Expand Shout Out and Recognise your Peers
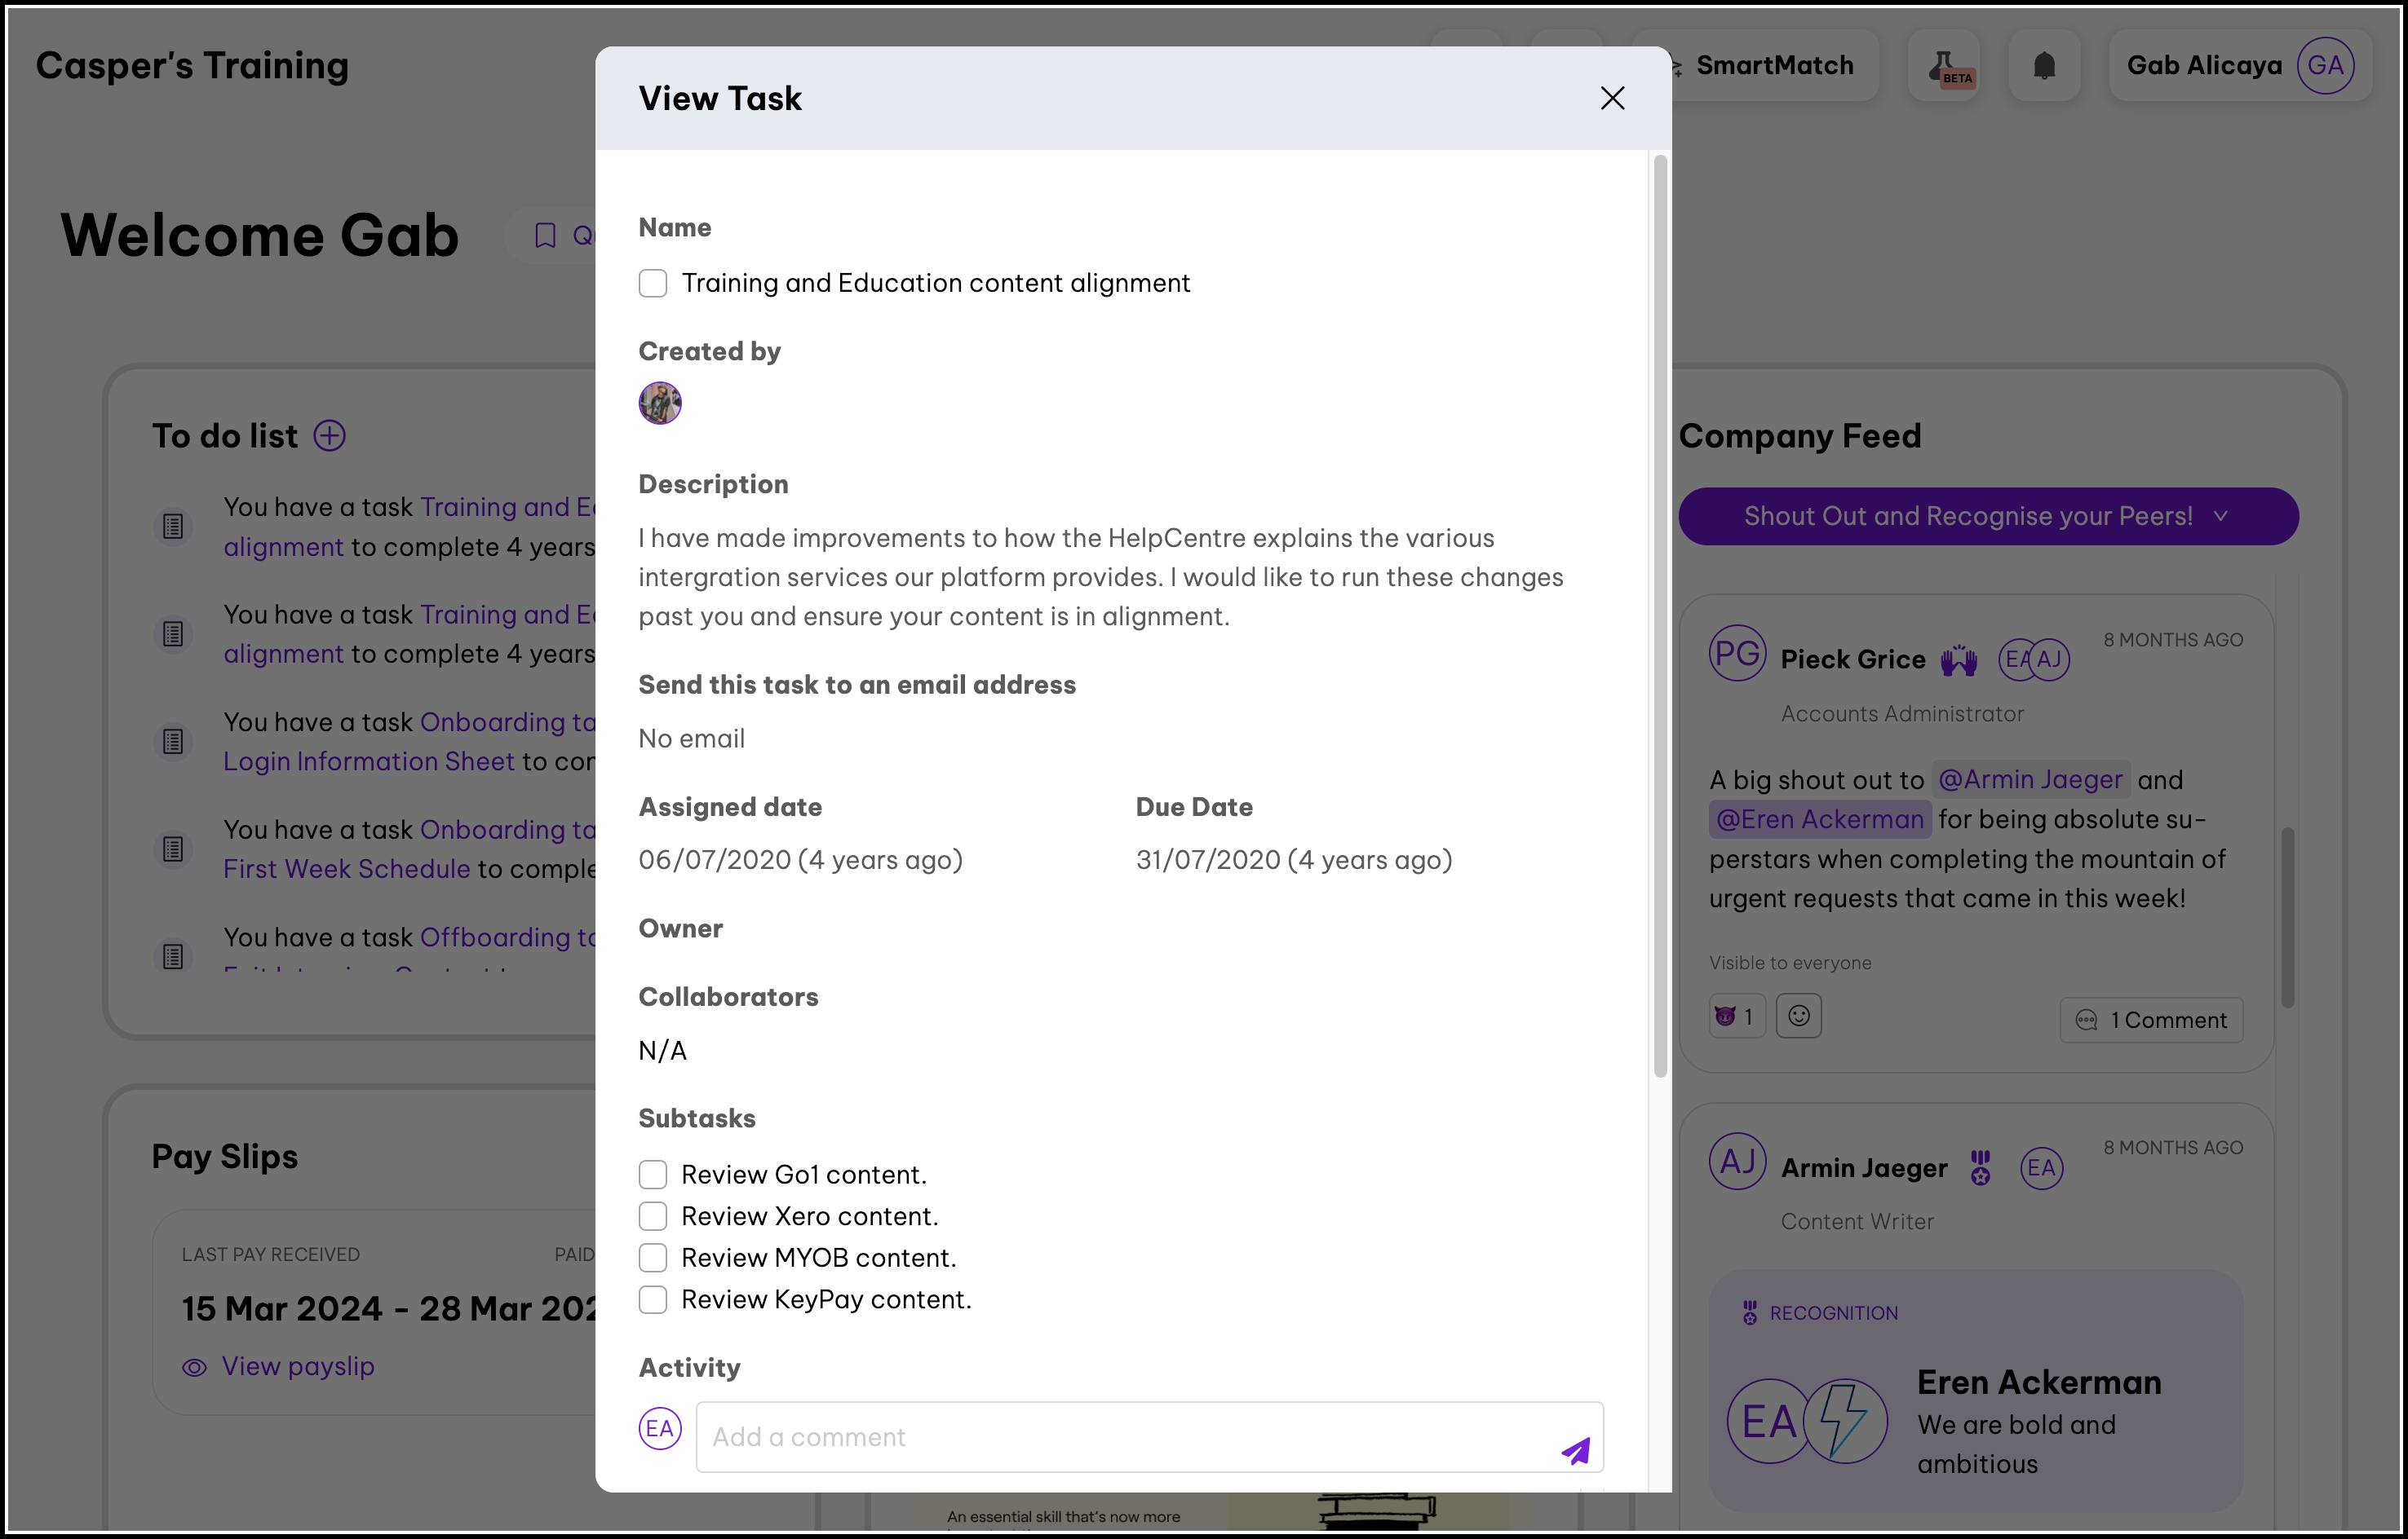 coord(1987,517)
